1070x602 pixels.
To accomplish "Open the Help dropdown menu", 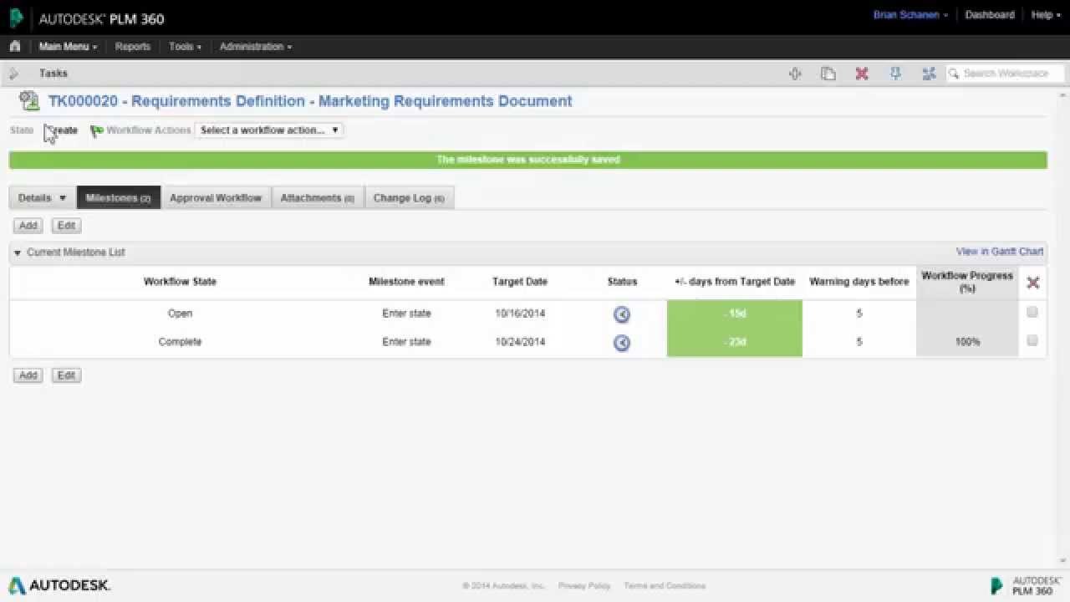I will pyautogui.click(x=1046, y=15).
